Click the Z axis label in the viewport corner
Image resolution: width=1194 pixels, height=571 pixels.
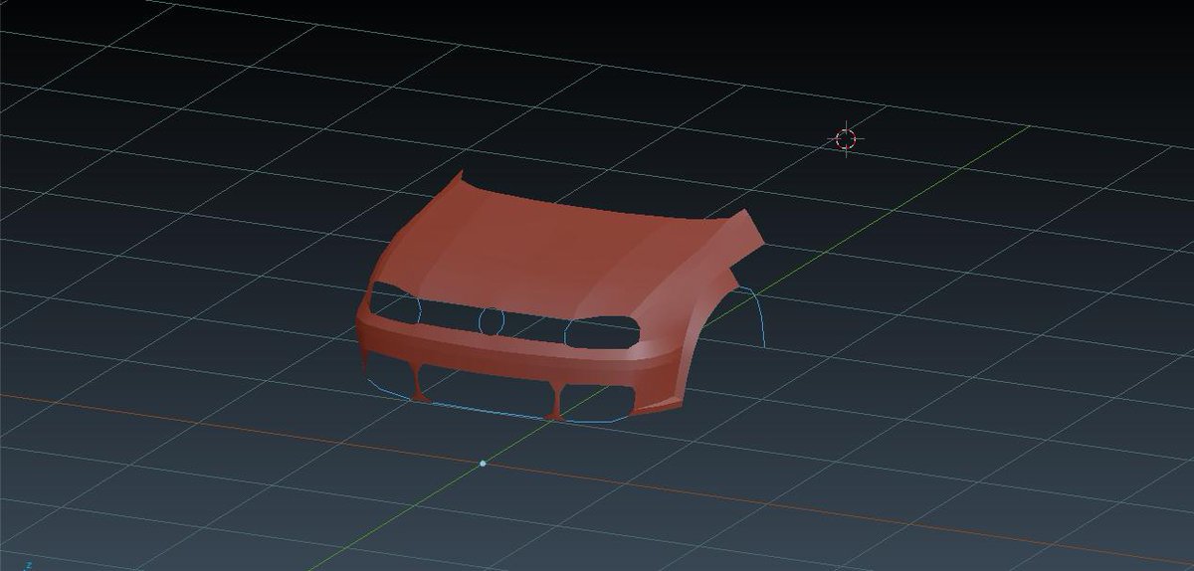(x=29, y=565)
